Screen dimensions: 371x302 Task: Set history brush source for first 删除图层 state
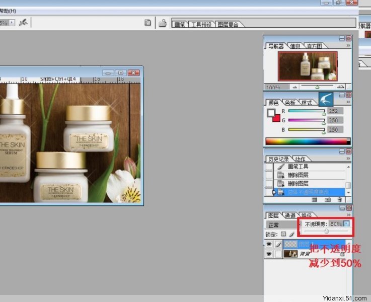tap(269, 175)
